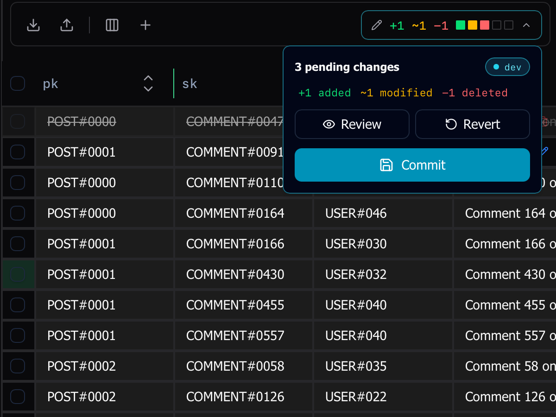Toggle the select-all checkbox in the table header
Screen dimensions: 556x417
[x=18, y=83]
